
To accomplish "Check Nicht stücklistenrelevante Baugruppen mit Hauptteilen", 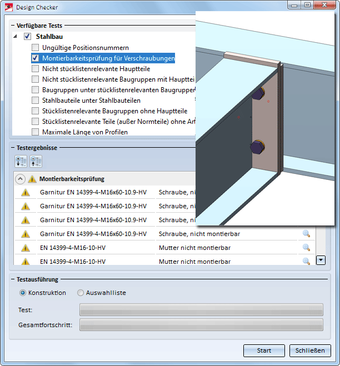I will click(x=35, y=79).
